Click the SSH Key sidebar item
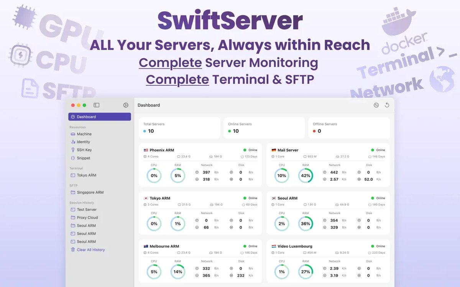This screenshot has width=460, height=287. [84, 150]
